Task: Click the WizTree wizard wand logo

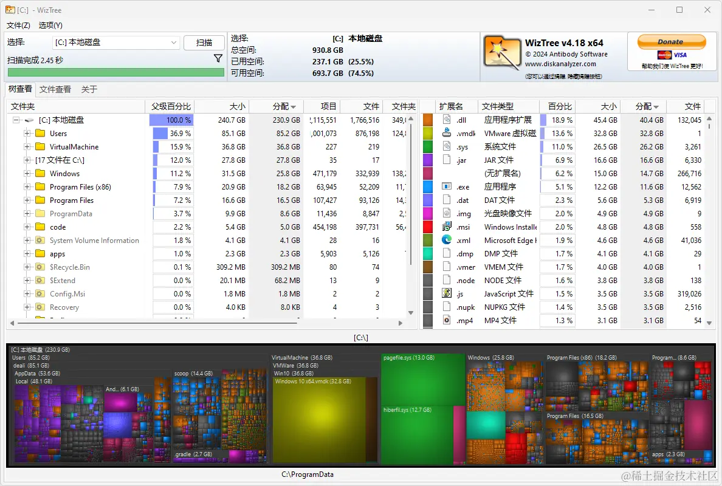Action: click(502, 53)
